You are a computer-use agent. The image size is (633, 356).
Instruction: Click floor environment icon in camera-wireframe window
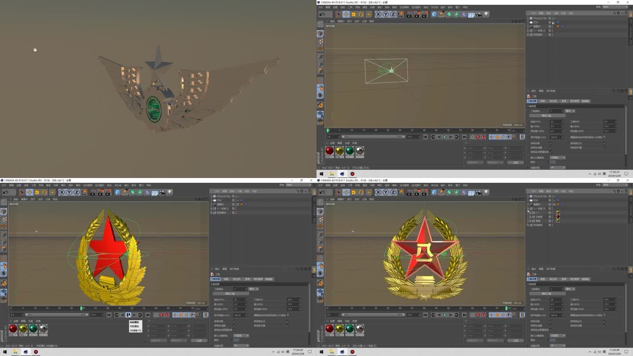point(471,15)
